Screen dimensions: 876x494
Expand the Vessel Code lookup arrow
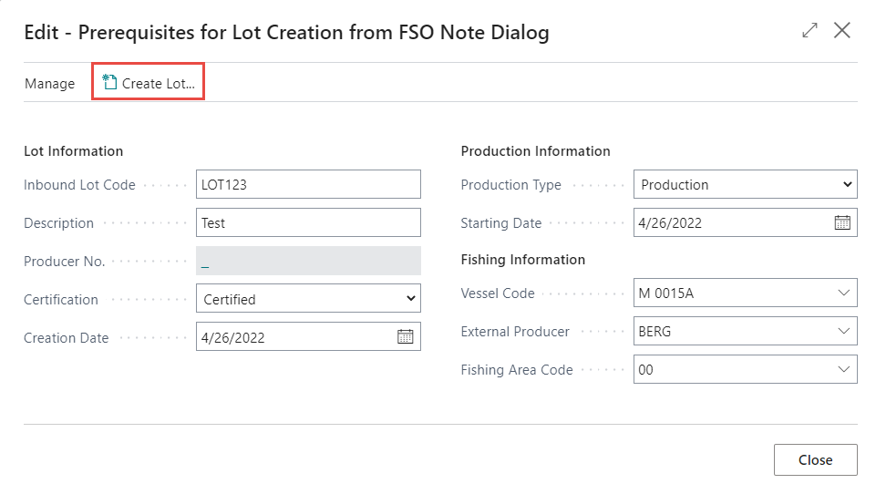tap(842, 293)
